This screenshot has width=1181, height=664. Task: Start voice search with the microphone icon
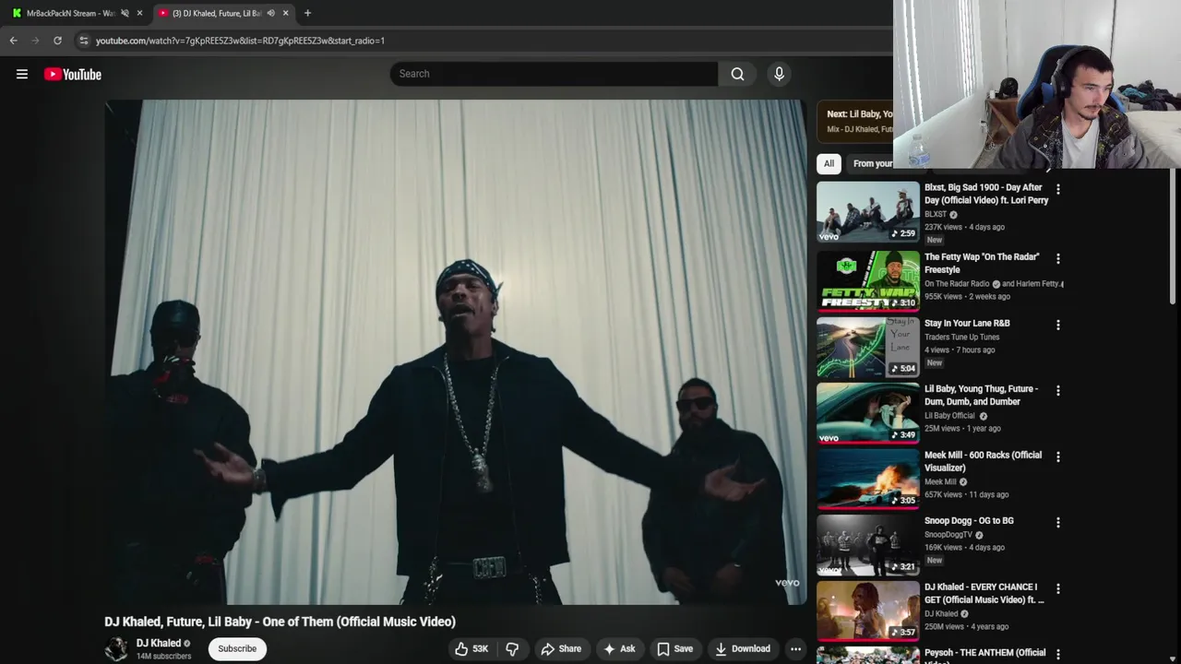[779, 74]
